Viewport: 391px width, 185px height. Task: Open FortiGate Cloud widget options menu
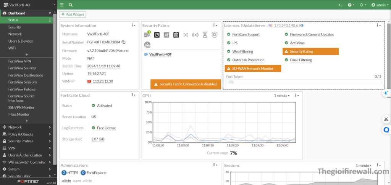[133, 95]
